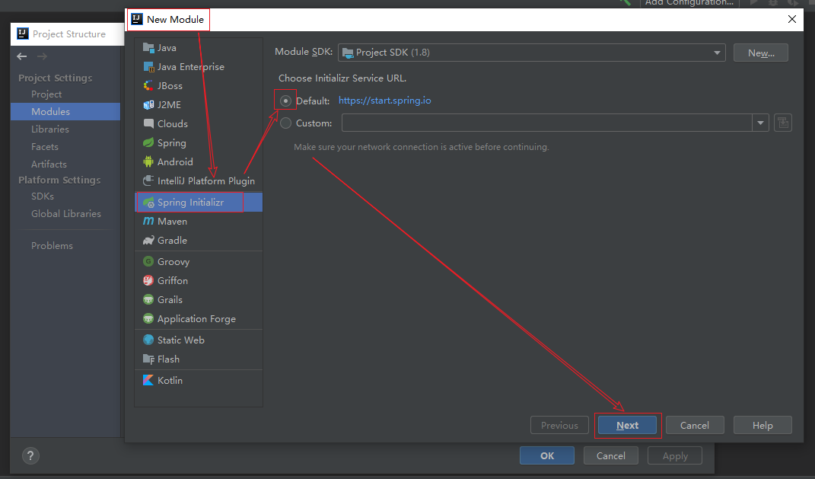The width and height of the screenshot is (815, 479).
Task: Open the start.spring.io link
Action: click(384, 101)
